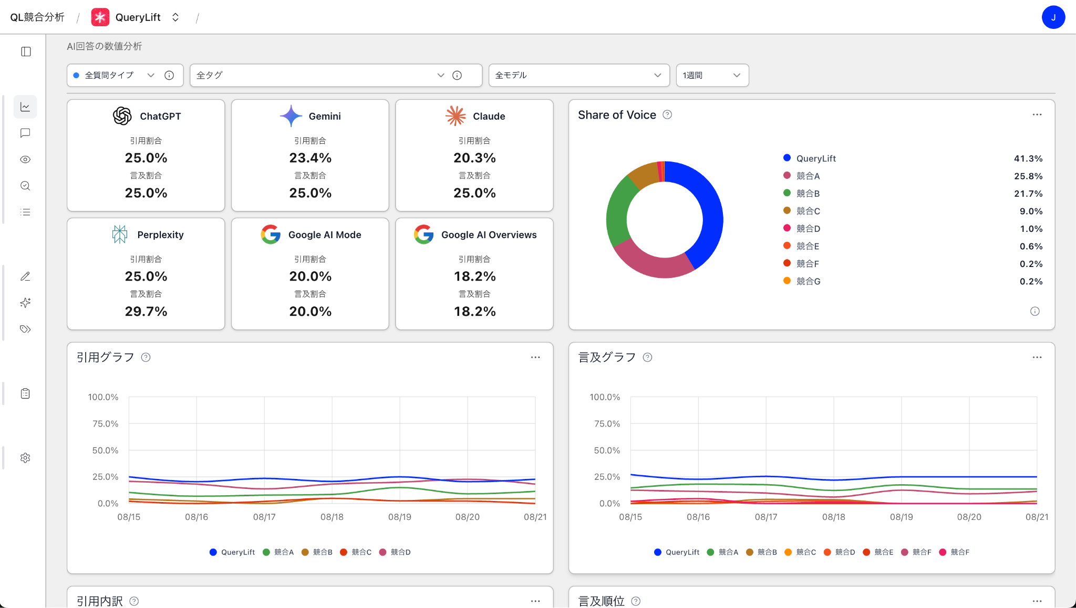Toggle 競合E series in 言及グラフ legend
The height and width of the screenshot is (608, 1076).
click(x=878, y=552)
